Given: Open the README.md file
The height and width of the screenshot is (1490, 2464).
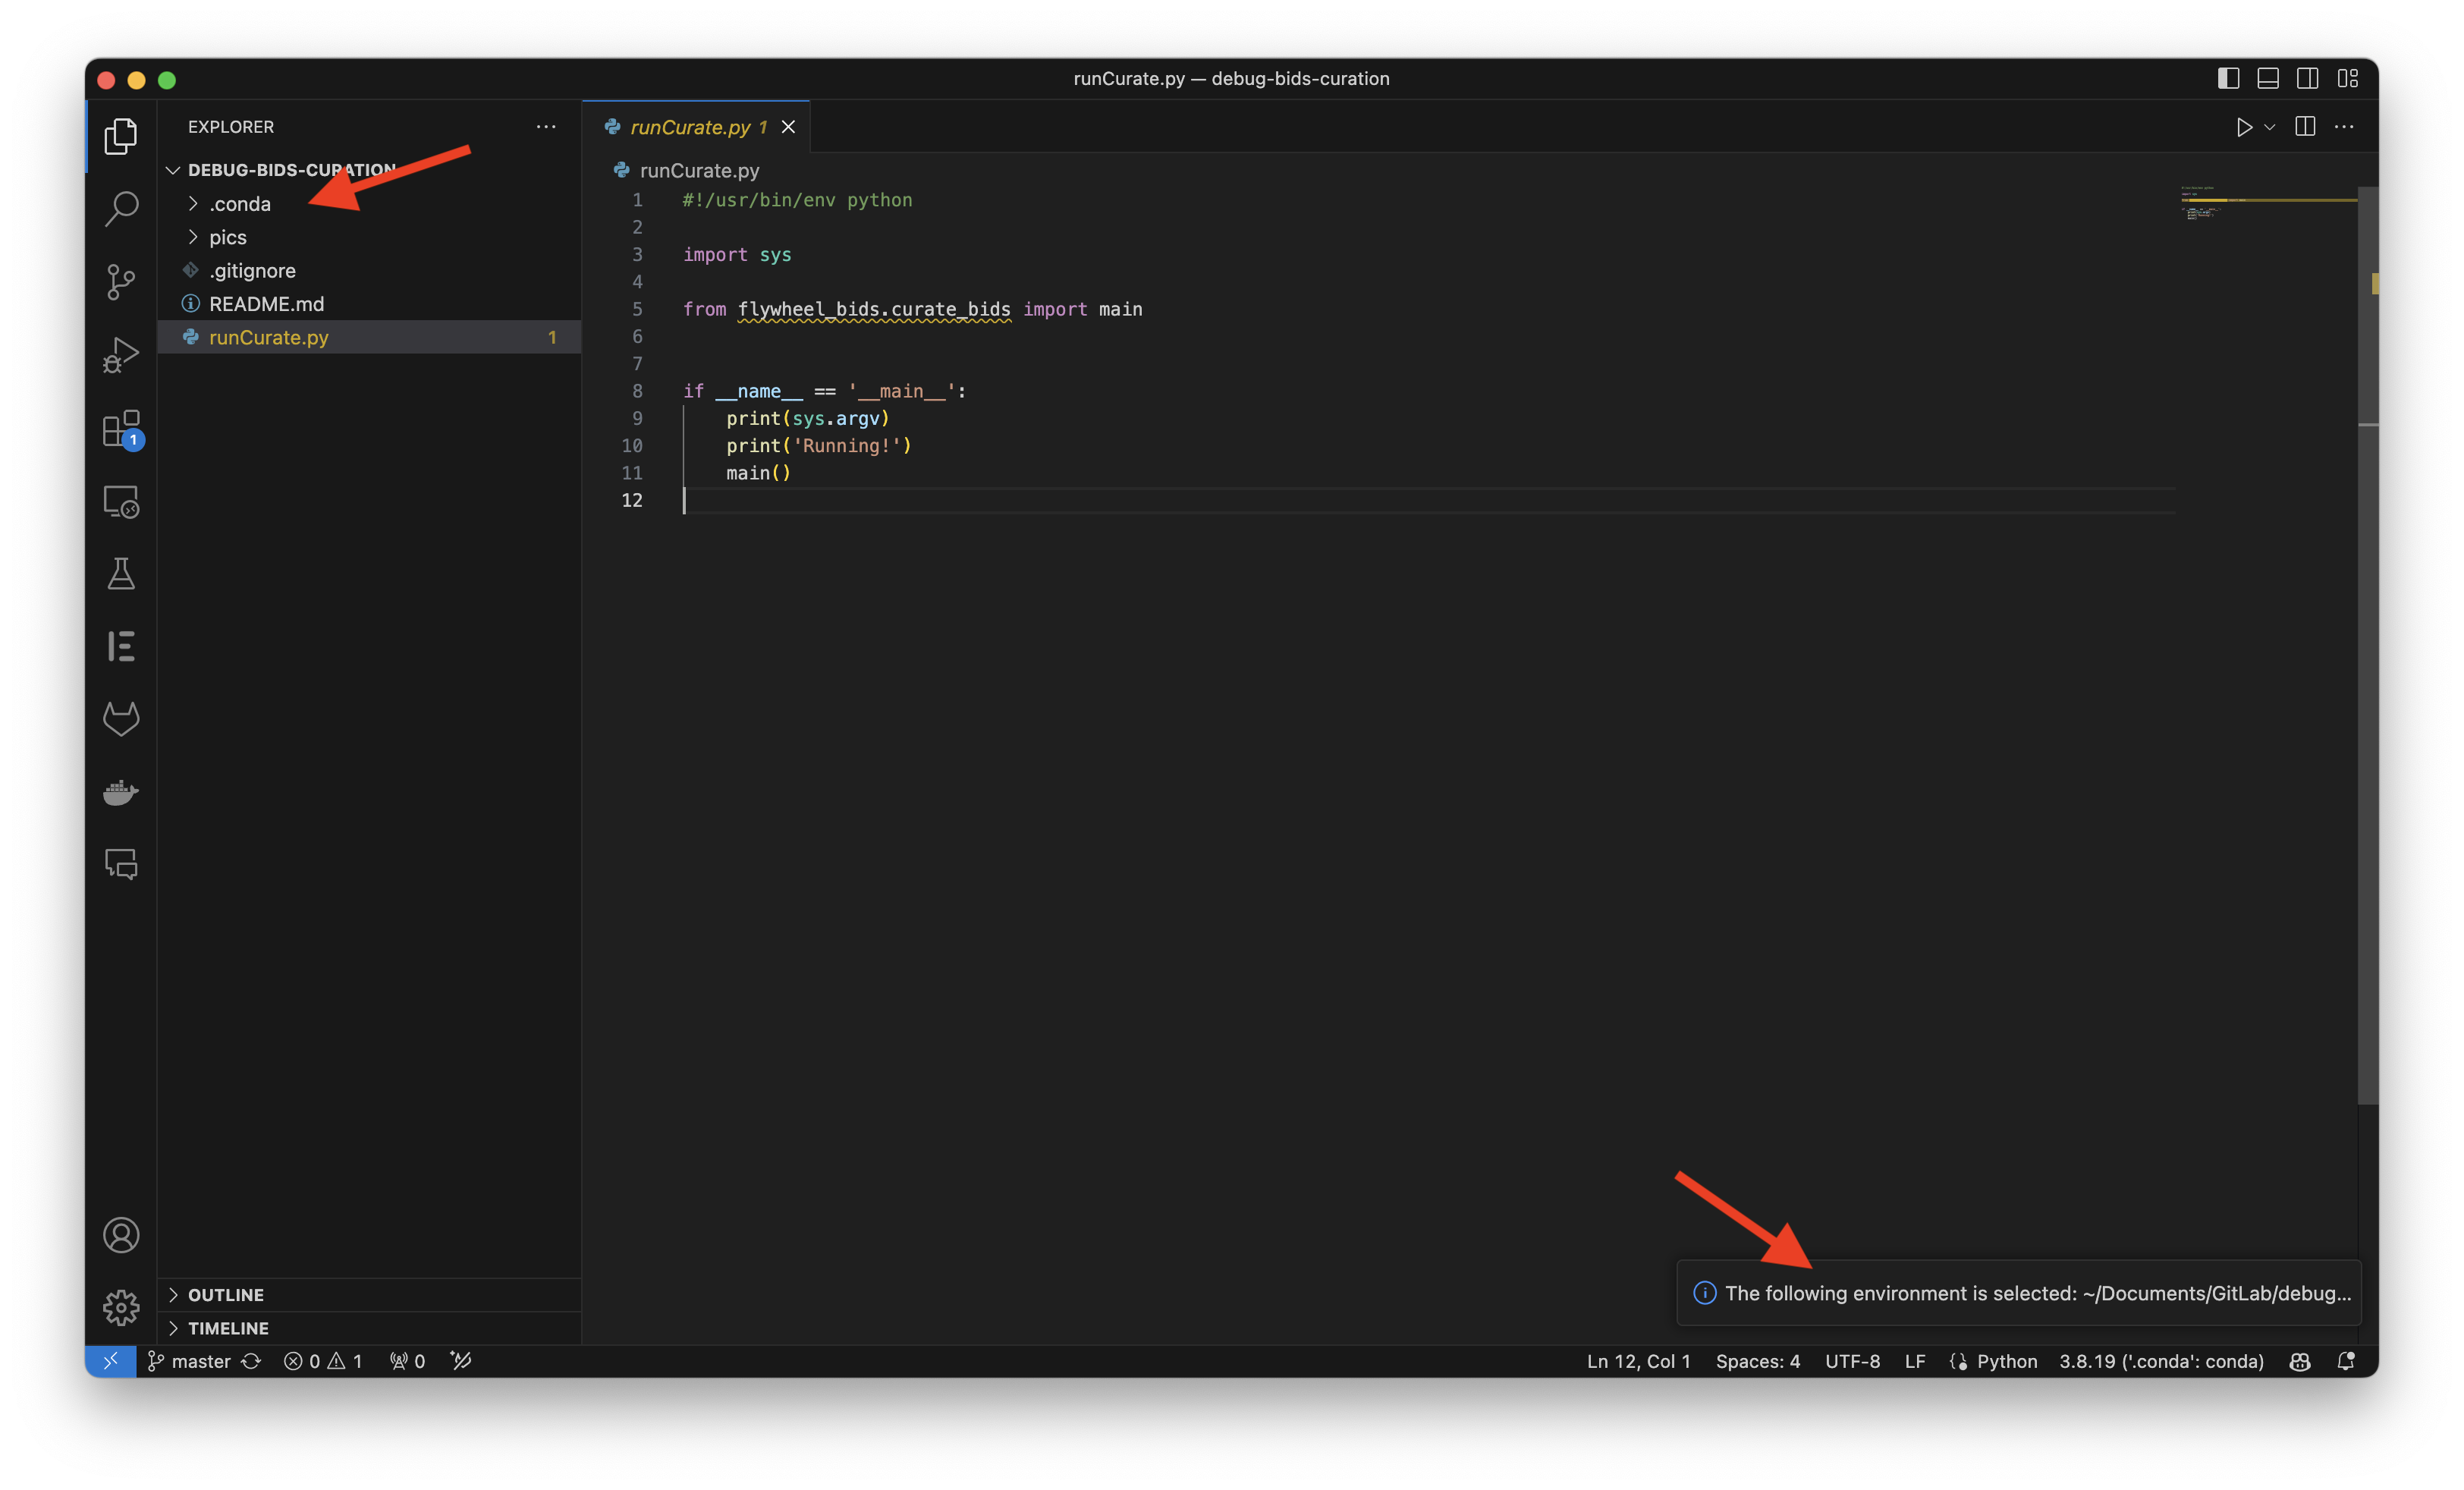Looking at the screenshot, I should click(x=369, y=304).
